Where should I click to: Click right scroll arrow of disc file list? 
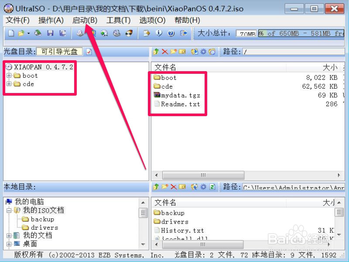(x=339, y=175)
